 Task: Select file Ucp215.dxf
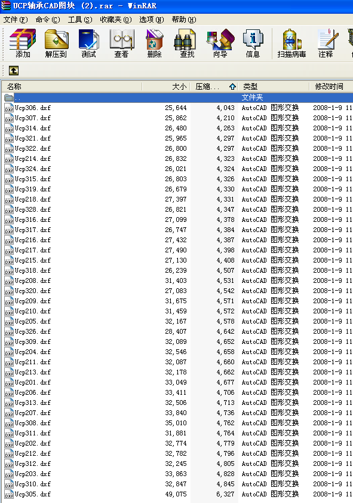pos(33,261)
